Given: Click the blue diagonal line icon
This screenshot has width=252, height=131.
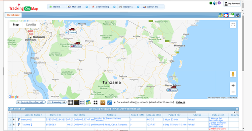Looking at the screenshot, I should click(x=109, y=102).
